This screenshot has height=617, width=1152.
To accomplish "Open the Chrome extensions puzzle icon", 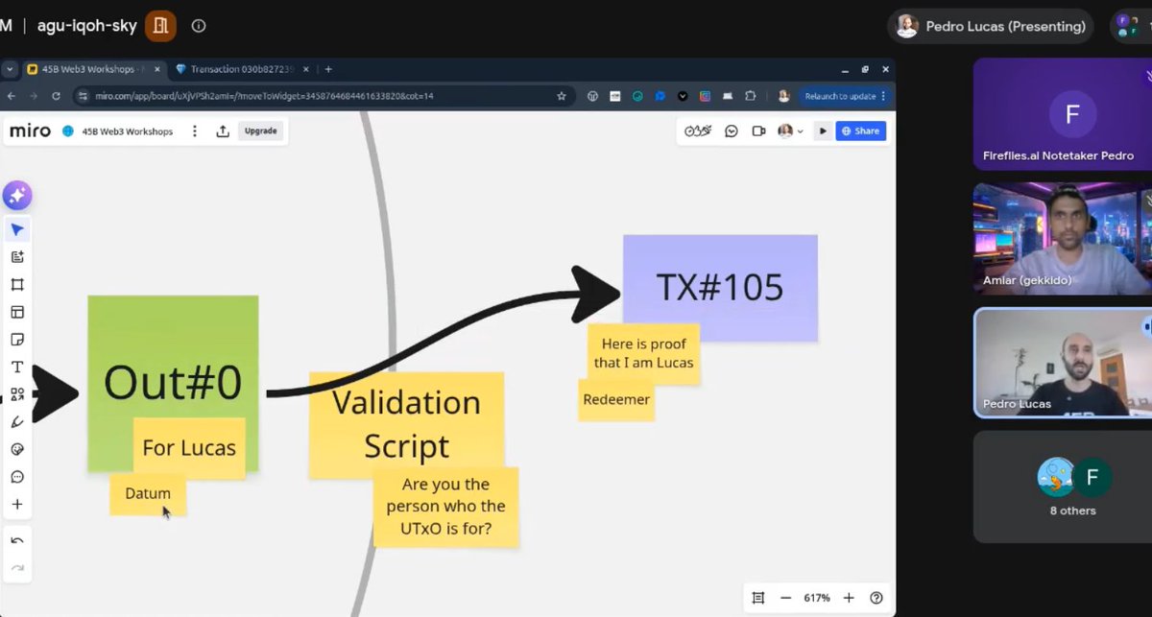I will click(x=751, y=96).
